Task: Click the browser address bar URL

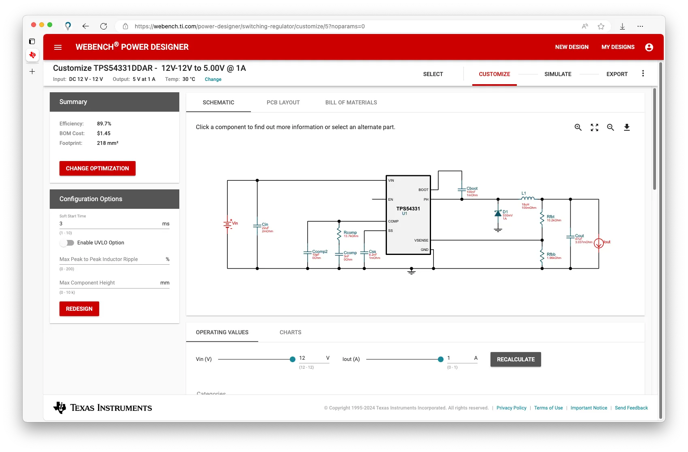Action: tap(250, 26)
